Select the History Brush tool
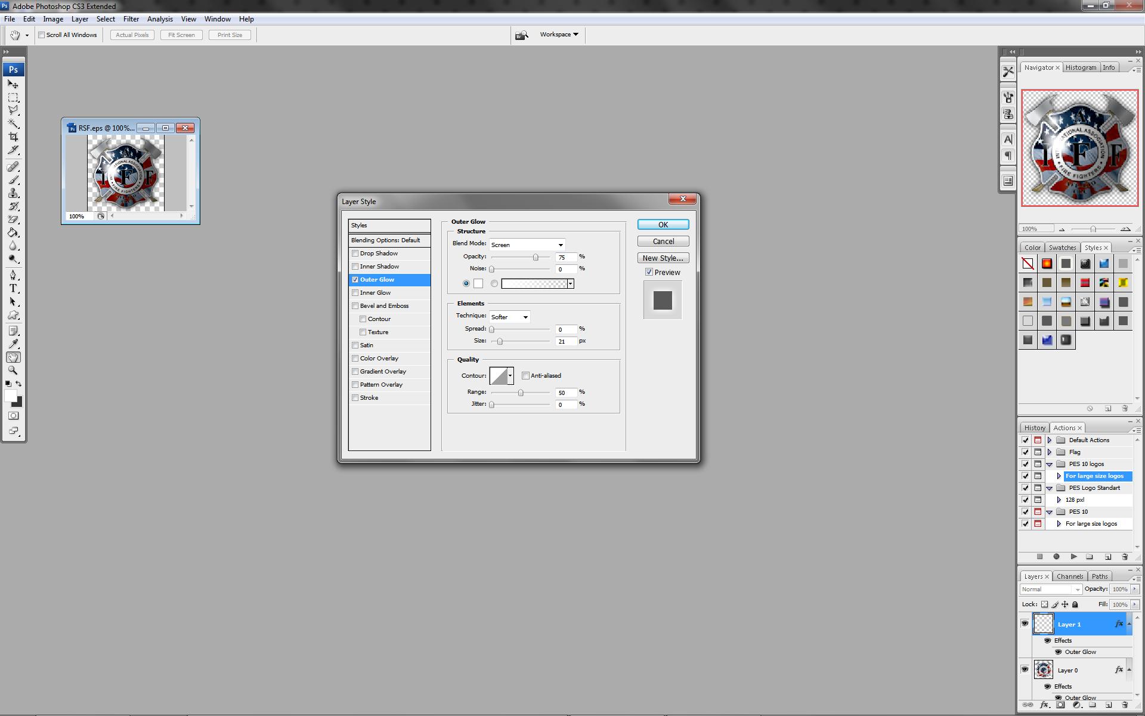The image size is (1145, 716). click(13, 206)
